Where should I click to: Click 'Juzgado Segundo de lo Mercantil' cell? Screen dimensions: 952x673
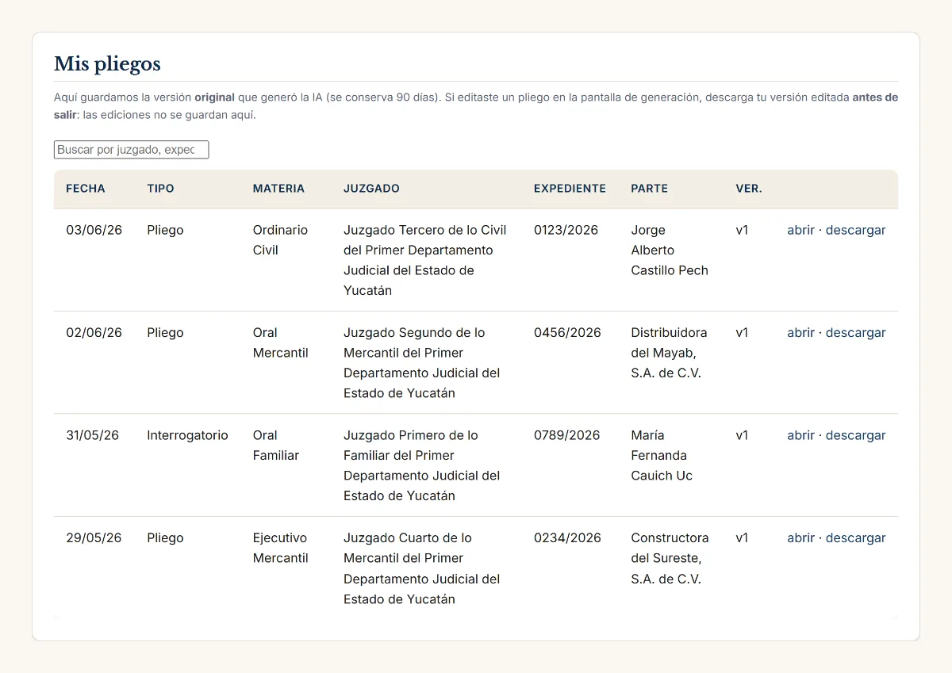[x=422, y=363]
